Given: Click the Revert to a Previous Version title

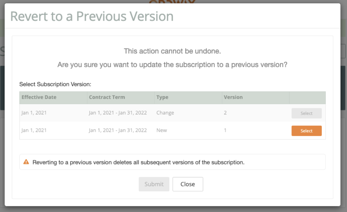Looking at the screenshot, I should click(x=92, y=16).
